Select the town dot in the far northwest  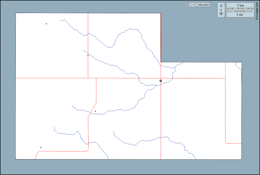(x=46, y=24)
